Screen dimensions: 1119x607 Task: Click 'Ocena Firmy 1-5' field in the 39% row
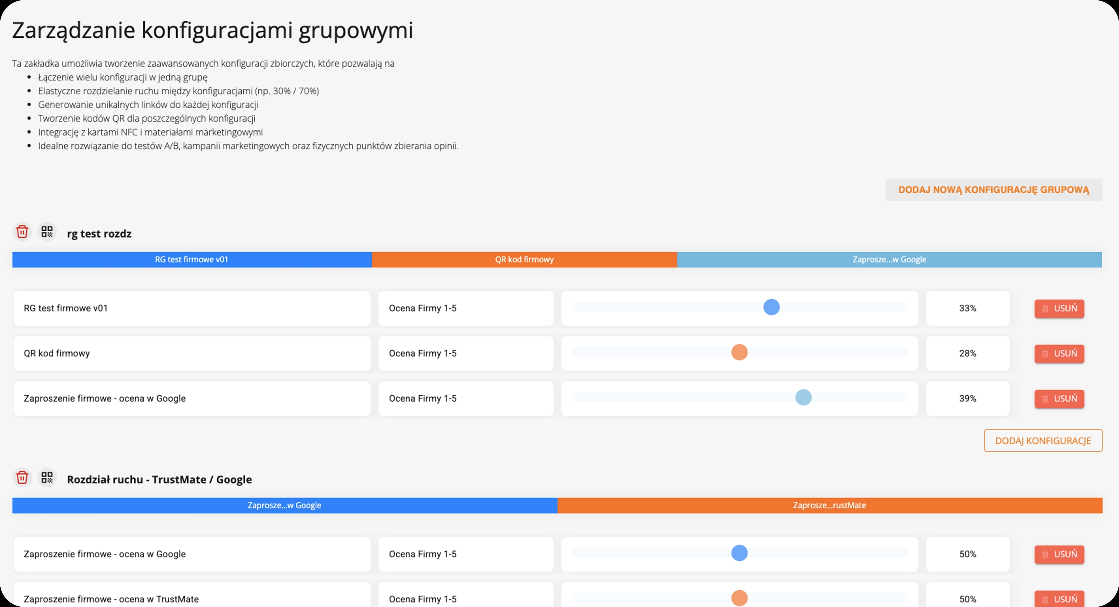point(466,399)
